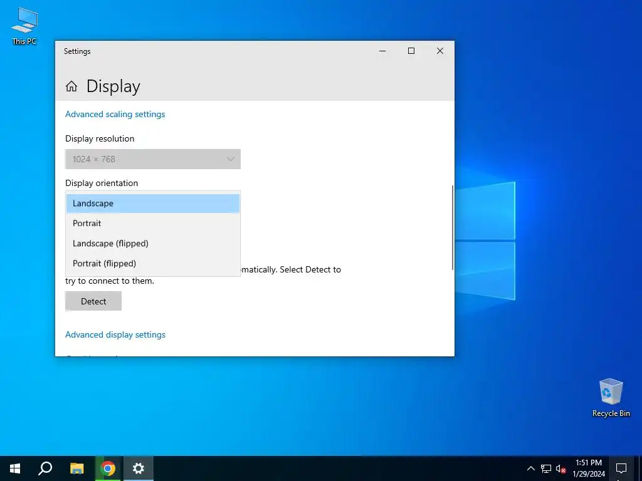Click the Show desktop strip in the taskbar
This screenshot has width=642, height=481.
[640, 468]
